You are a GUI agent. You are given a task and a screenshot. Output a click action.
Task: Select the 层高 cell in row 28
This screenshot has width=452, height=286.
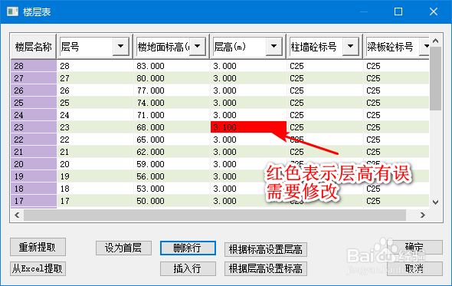point(248,66)
